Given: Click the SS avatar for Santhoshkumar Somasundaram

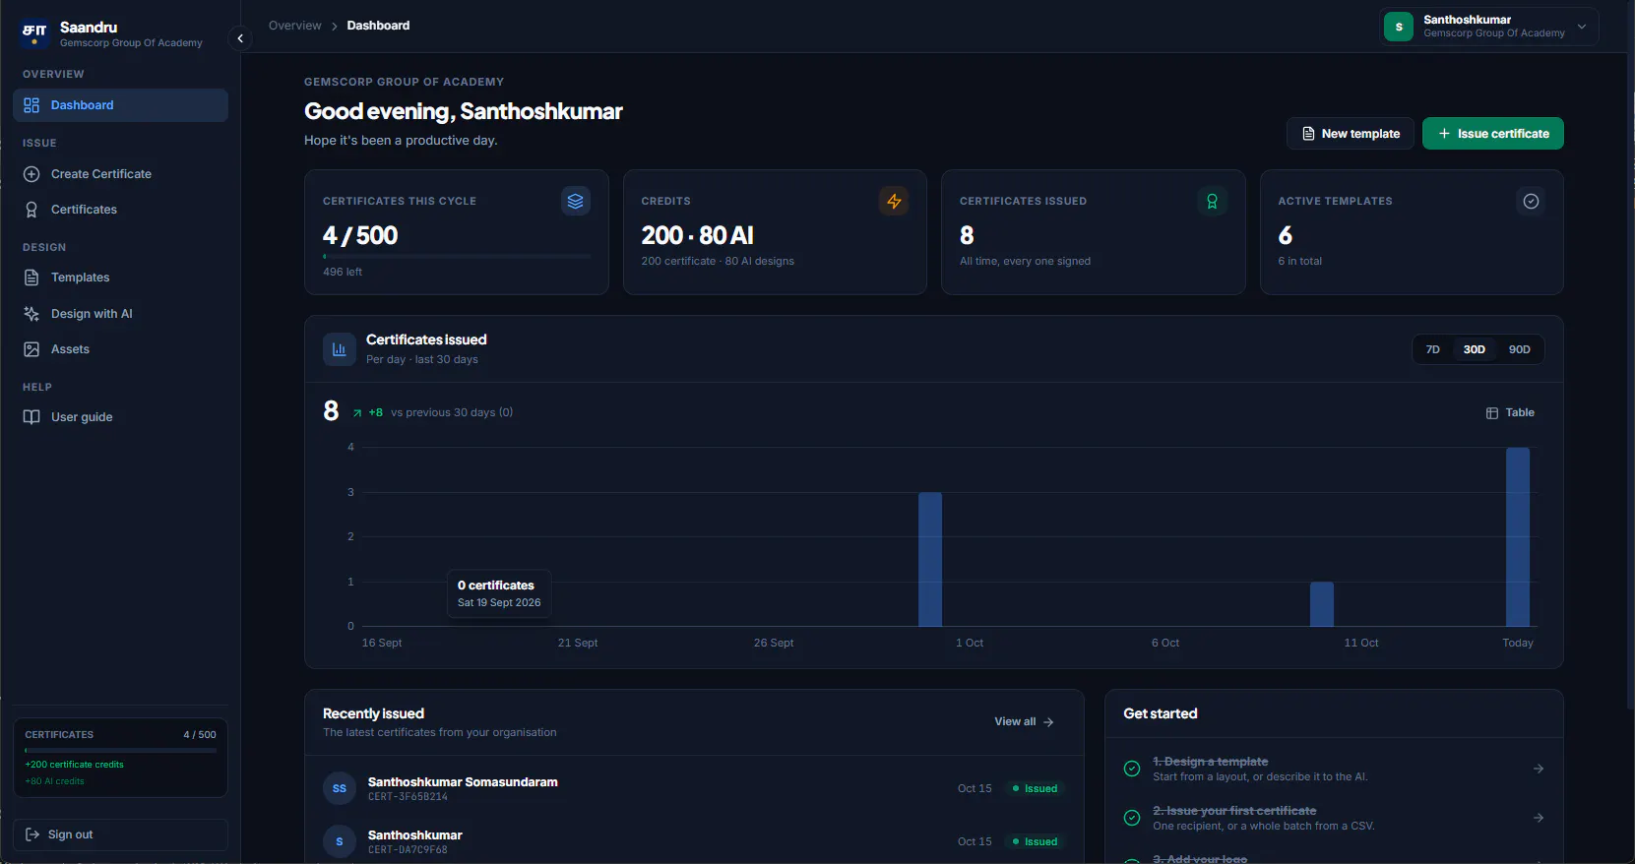Looking at the screenshot, I should 340,788.
